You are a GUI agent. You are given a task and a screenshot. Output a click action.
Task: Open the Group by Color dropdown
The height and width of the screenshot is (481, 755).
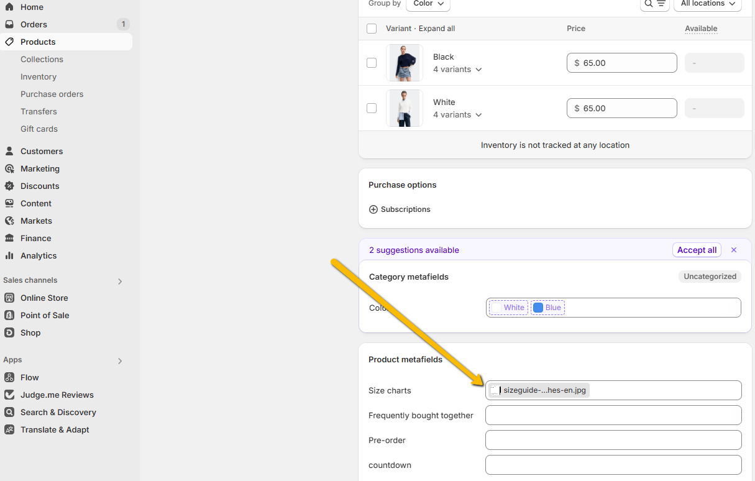[428, 4]
